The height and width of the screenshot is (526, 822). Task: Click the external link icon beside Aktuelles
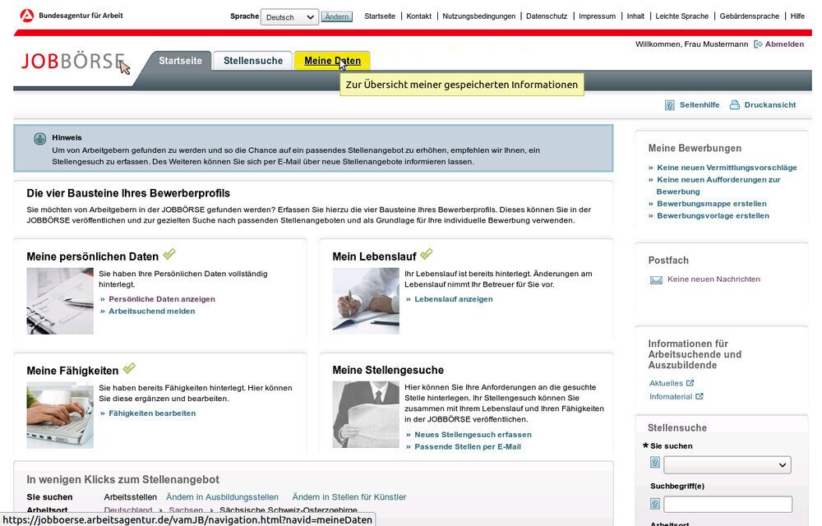point(690,383)
